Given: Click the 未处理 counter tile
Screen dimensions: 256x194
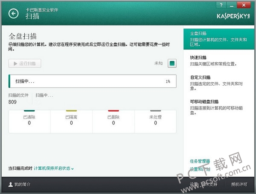Looking at the screenshot, I should tap(155, 122).
